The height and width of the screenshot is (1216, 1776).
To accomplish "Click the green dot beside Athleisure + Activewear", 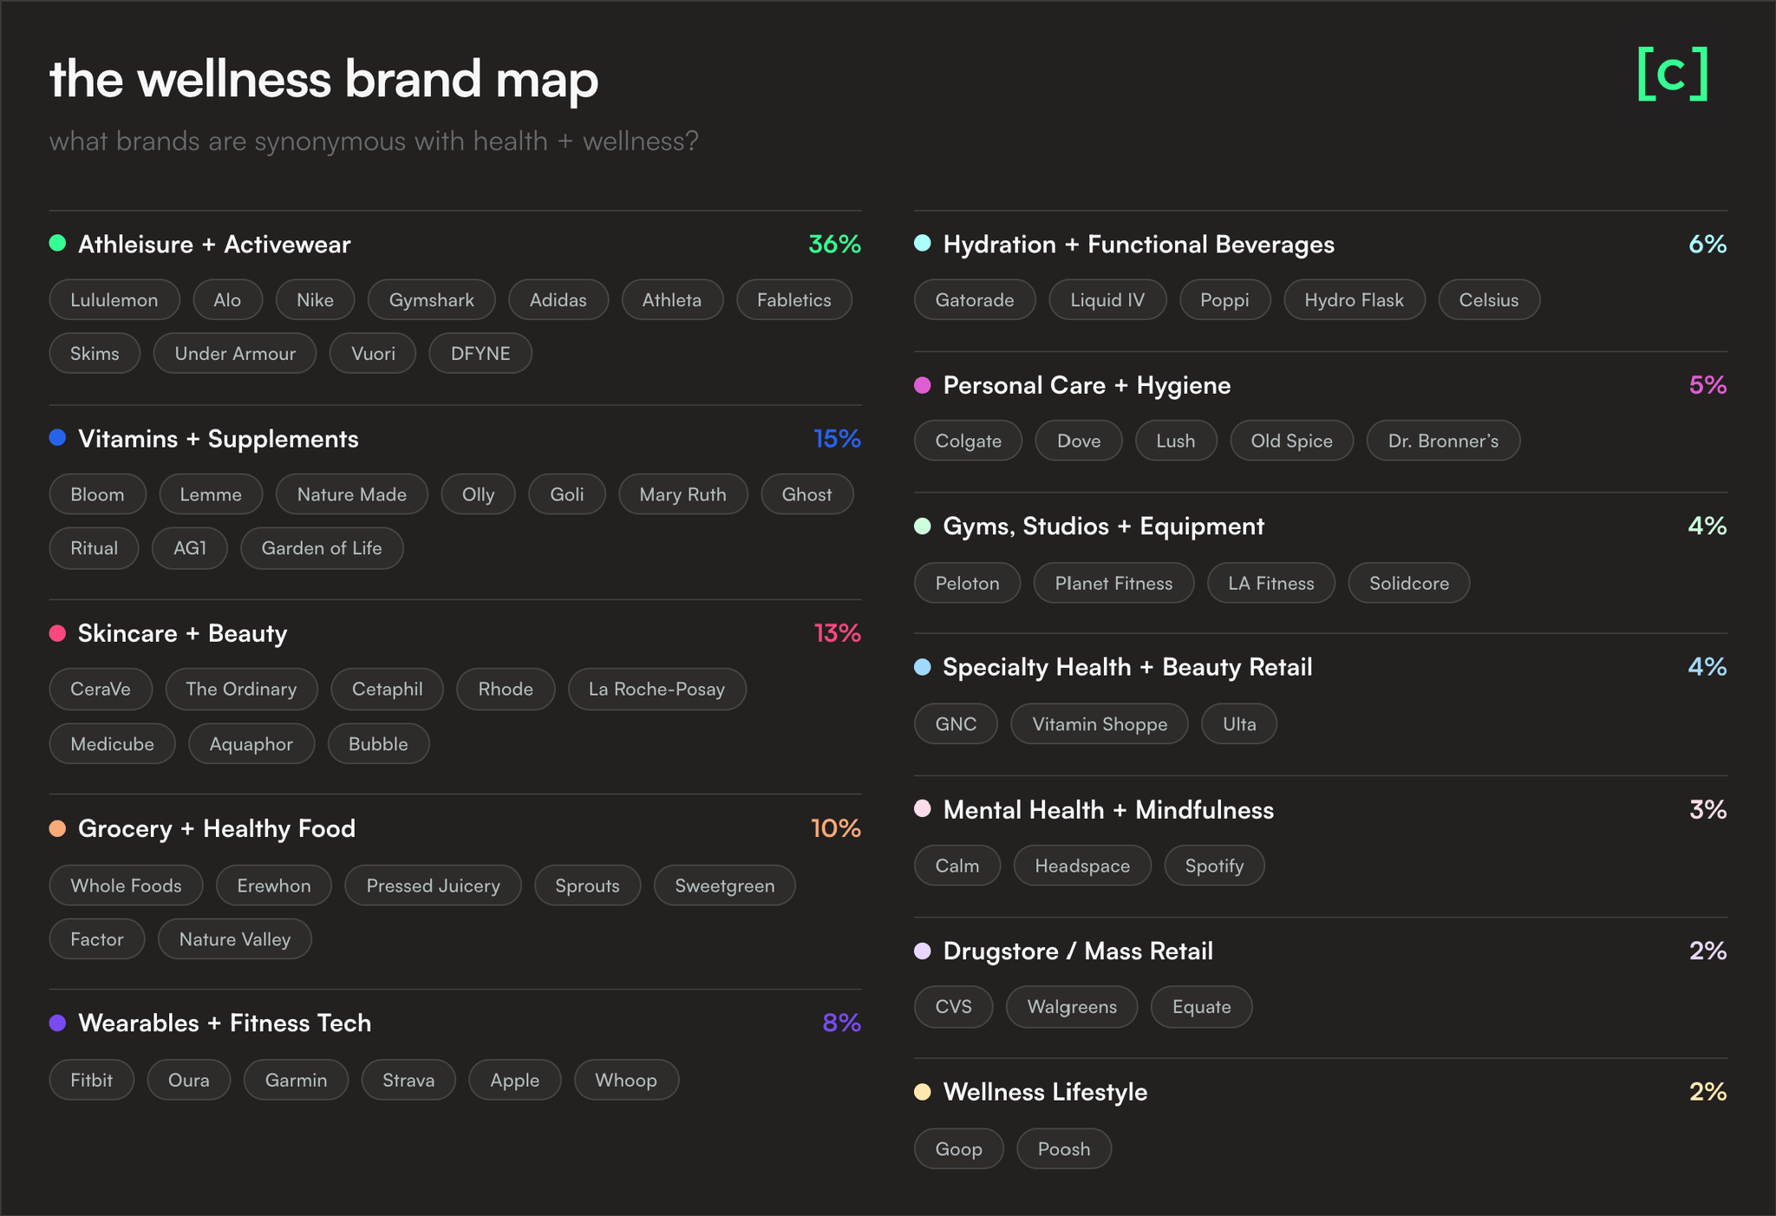I will (x=57, y=244).
